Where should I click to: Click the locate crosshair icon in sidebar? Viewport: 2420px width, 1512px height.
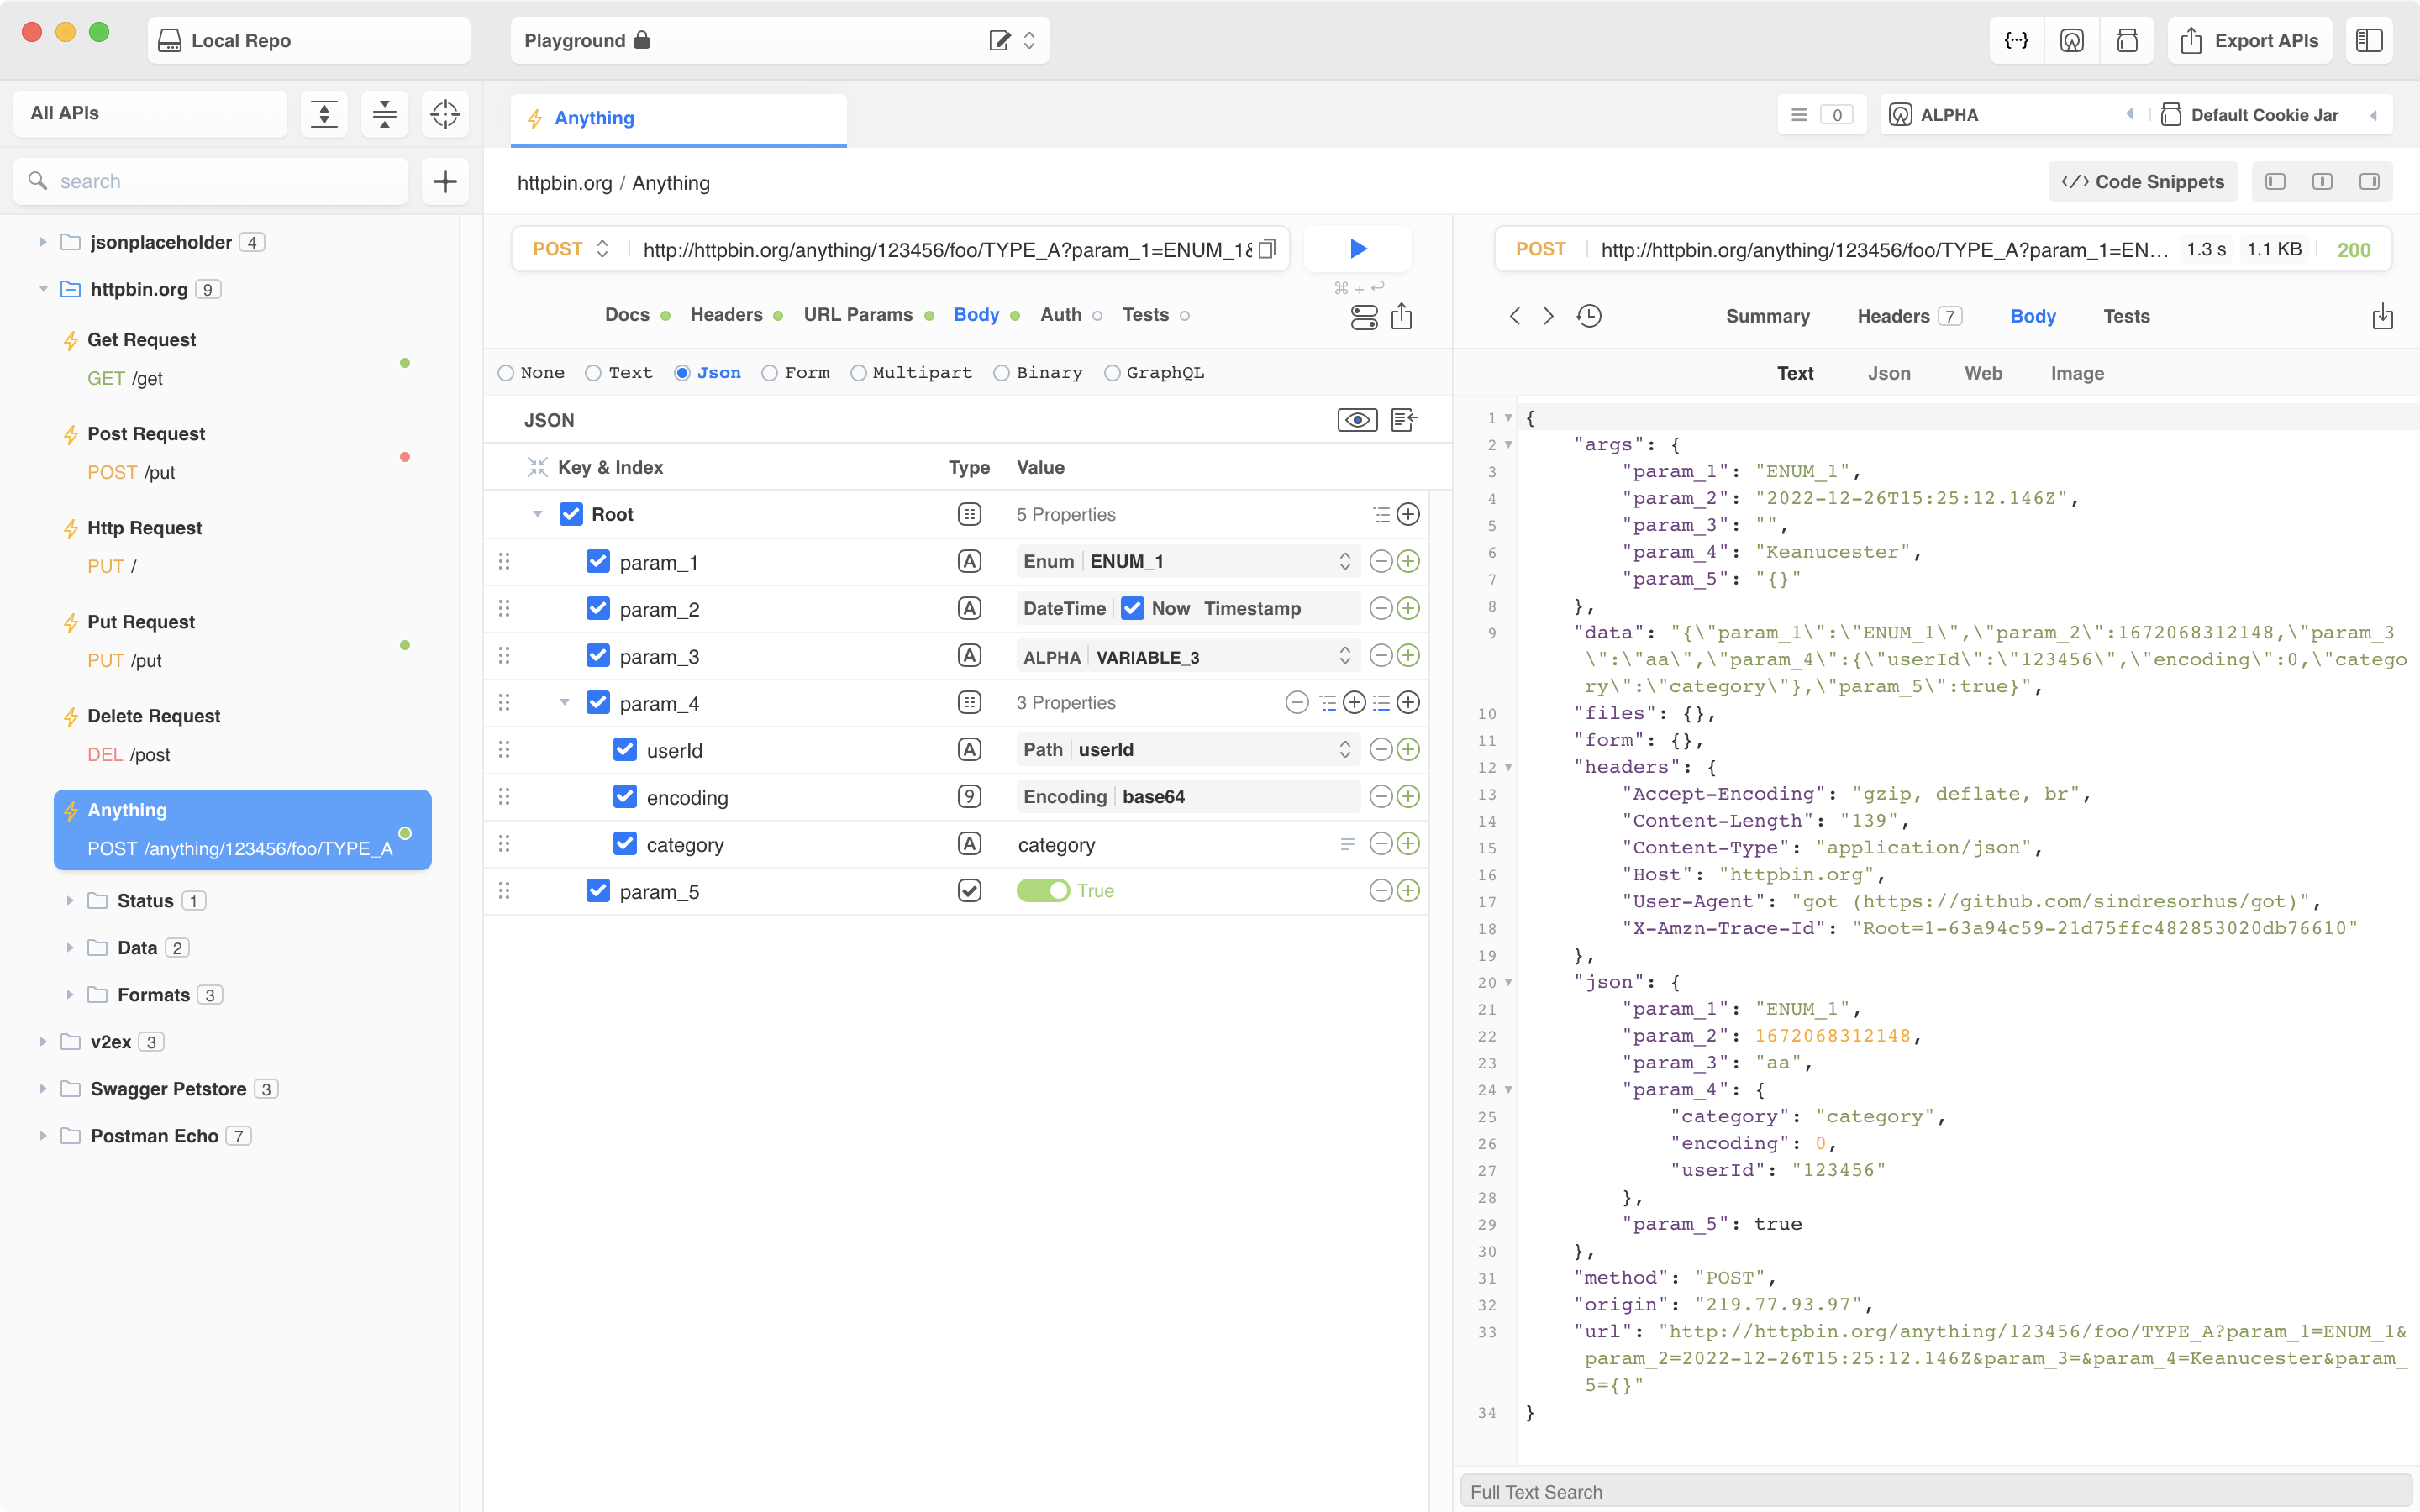click(x=445, y=114)
